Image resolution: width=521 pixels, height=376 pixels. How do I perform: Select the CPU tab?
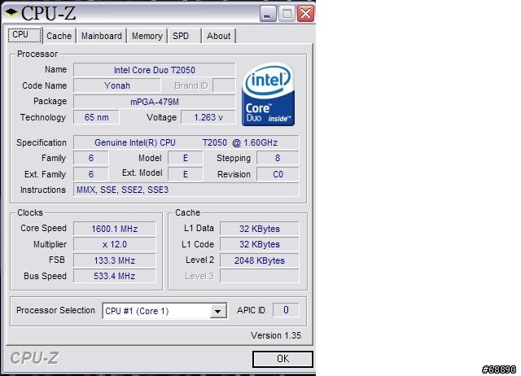tap(24, 35)
